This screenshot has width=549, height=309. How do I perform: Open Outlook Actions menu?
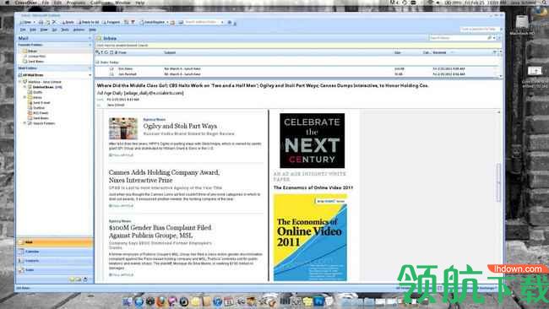[x=79, y=30]
